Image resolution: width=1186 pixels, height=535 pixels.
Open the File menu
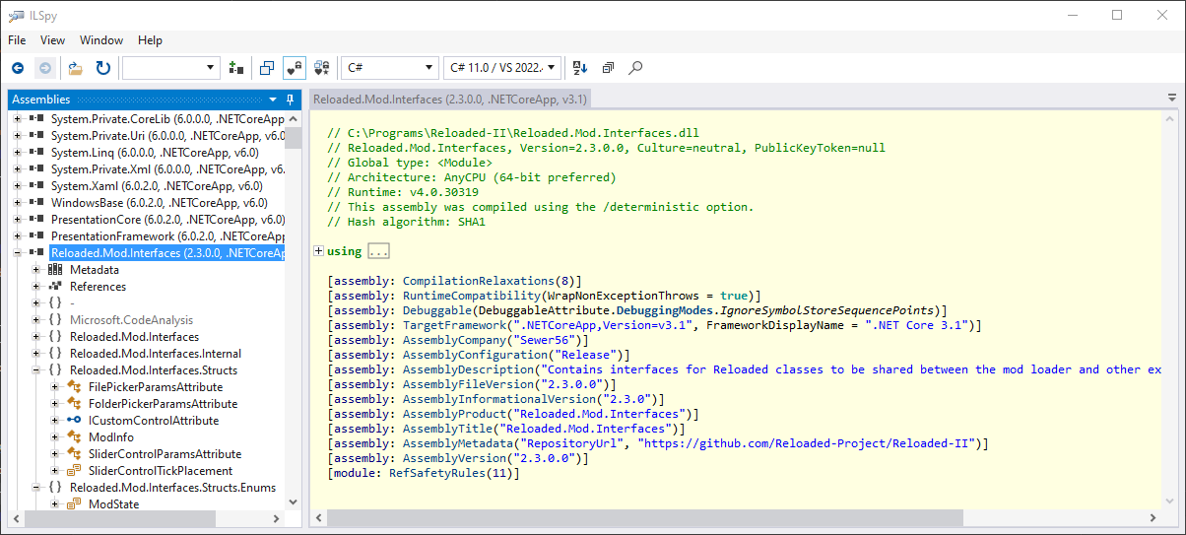[17, 40]
